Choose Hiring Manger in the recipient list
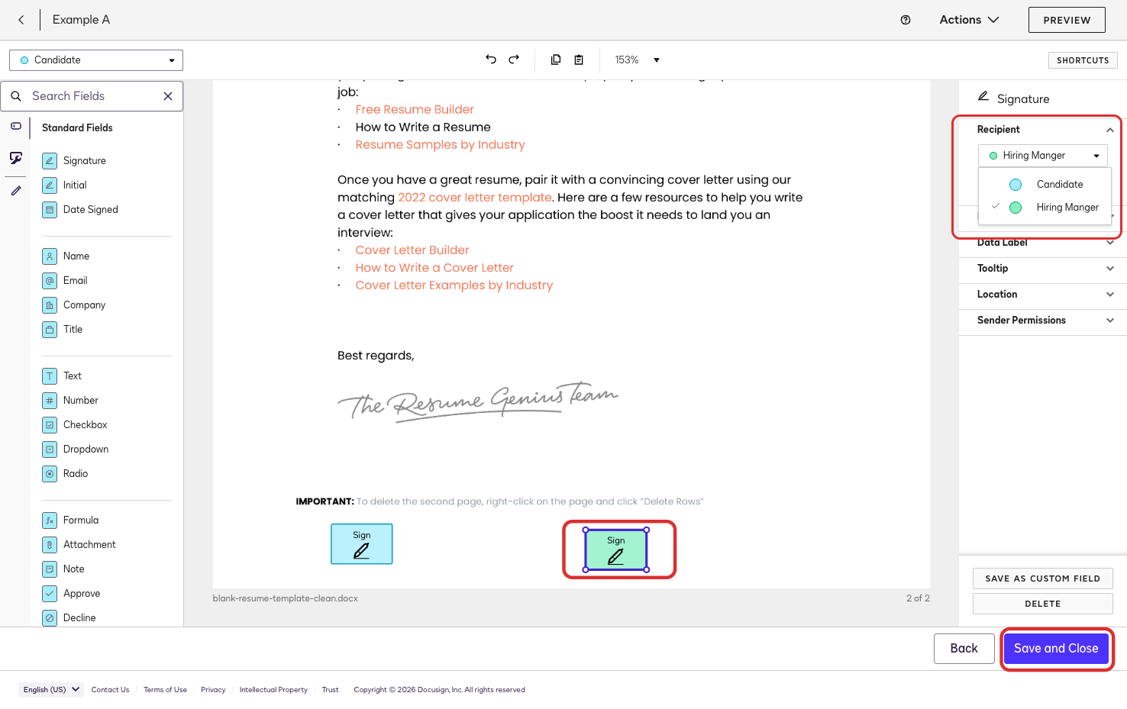 [1045, 207]
